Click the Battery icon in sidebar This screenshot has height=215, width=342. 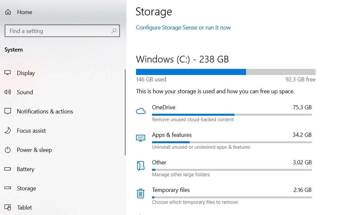(x=7, y=169)
